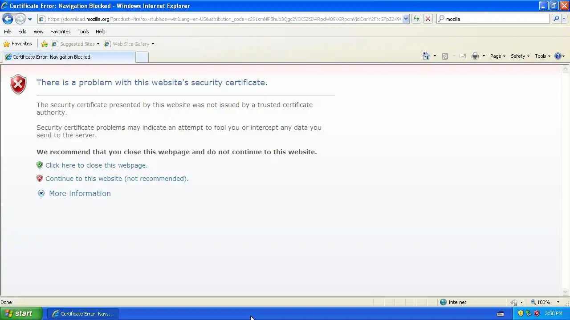Open the search provider dropdown arrow

(564, 19)
